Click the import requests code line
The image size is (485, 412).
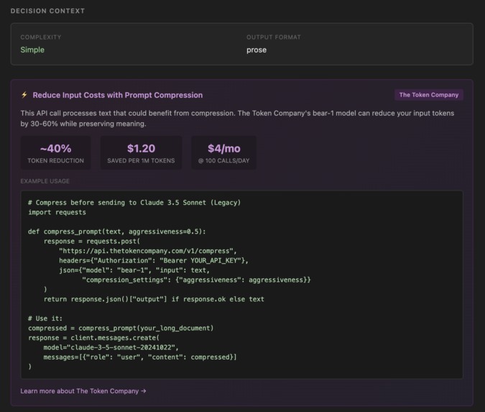pyautogui.click(x=57, y=212)
